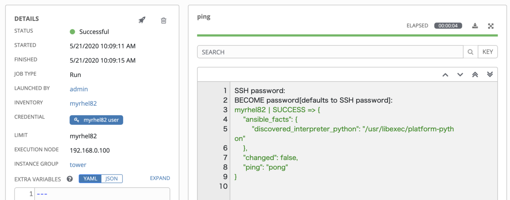Click the 'SSH password:' output line

coord(259,90)
